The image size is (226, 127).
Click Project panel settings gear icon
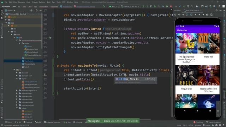(x=36, y=11)
